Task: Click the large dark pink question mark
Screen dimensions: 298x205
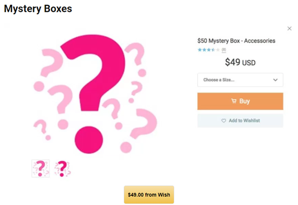Action: pos(93,72)
